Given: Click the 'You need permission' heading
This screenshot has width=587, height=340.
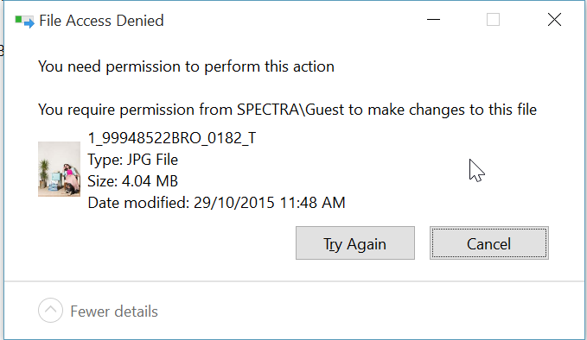Looking at the screenshot, I should (x=186, y=66).
